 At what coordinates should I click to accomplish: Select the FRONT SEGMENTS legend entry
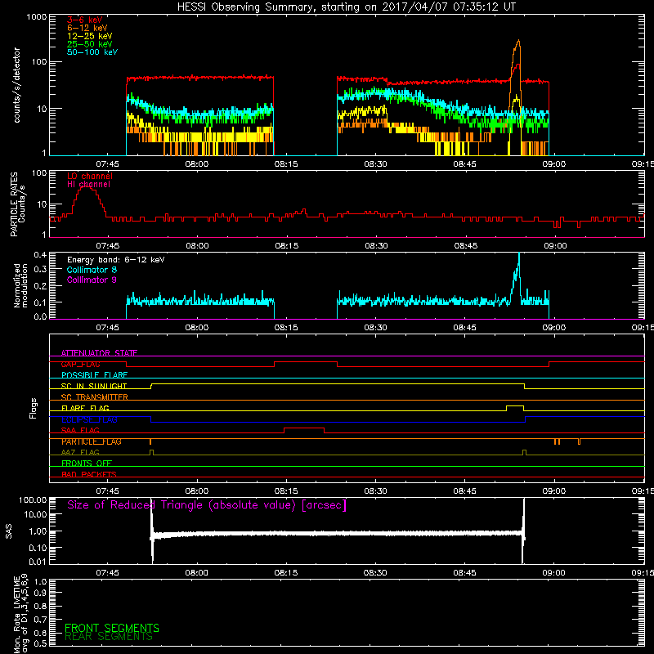[x=112, y=628]
